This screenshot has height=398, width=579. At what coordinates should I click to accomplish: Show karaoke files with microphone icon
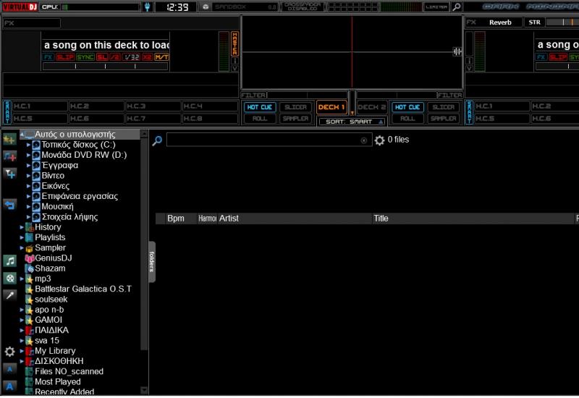(9, 295)
